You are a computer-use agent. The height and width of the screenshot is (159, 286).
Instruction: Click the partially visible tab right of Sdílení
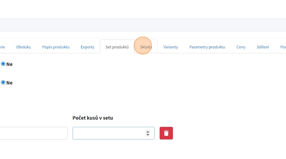pyautogui.click(x=282, y=47)
